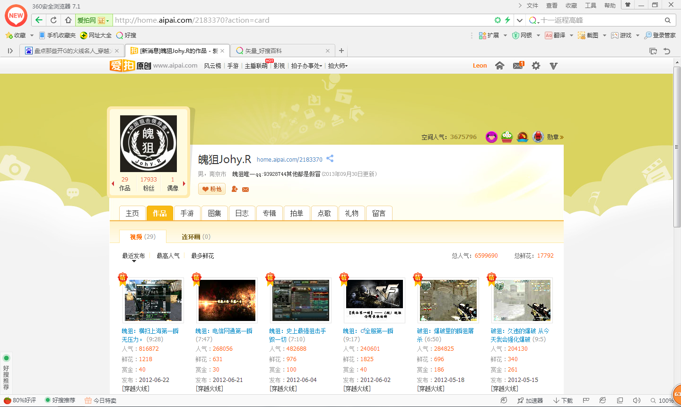681x407 pixels.
Task: Open the 拍大师 dropdown menu
Action: [338, 66]
